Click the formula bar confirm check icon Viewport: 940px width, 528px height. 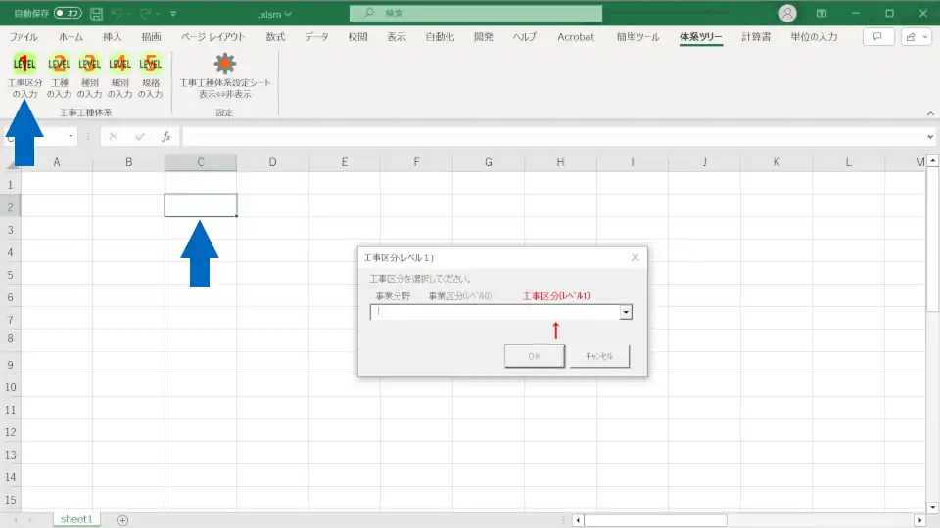tap(140, 137)
